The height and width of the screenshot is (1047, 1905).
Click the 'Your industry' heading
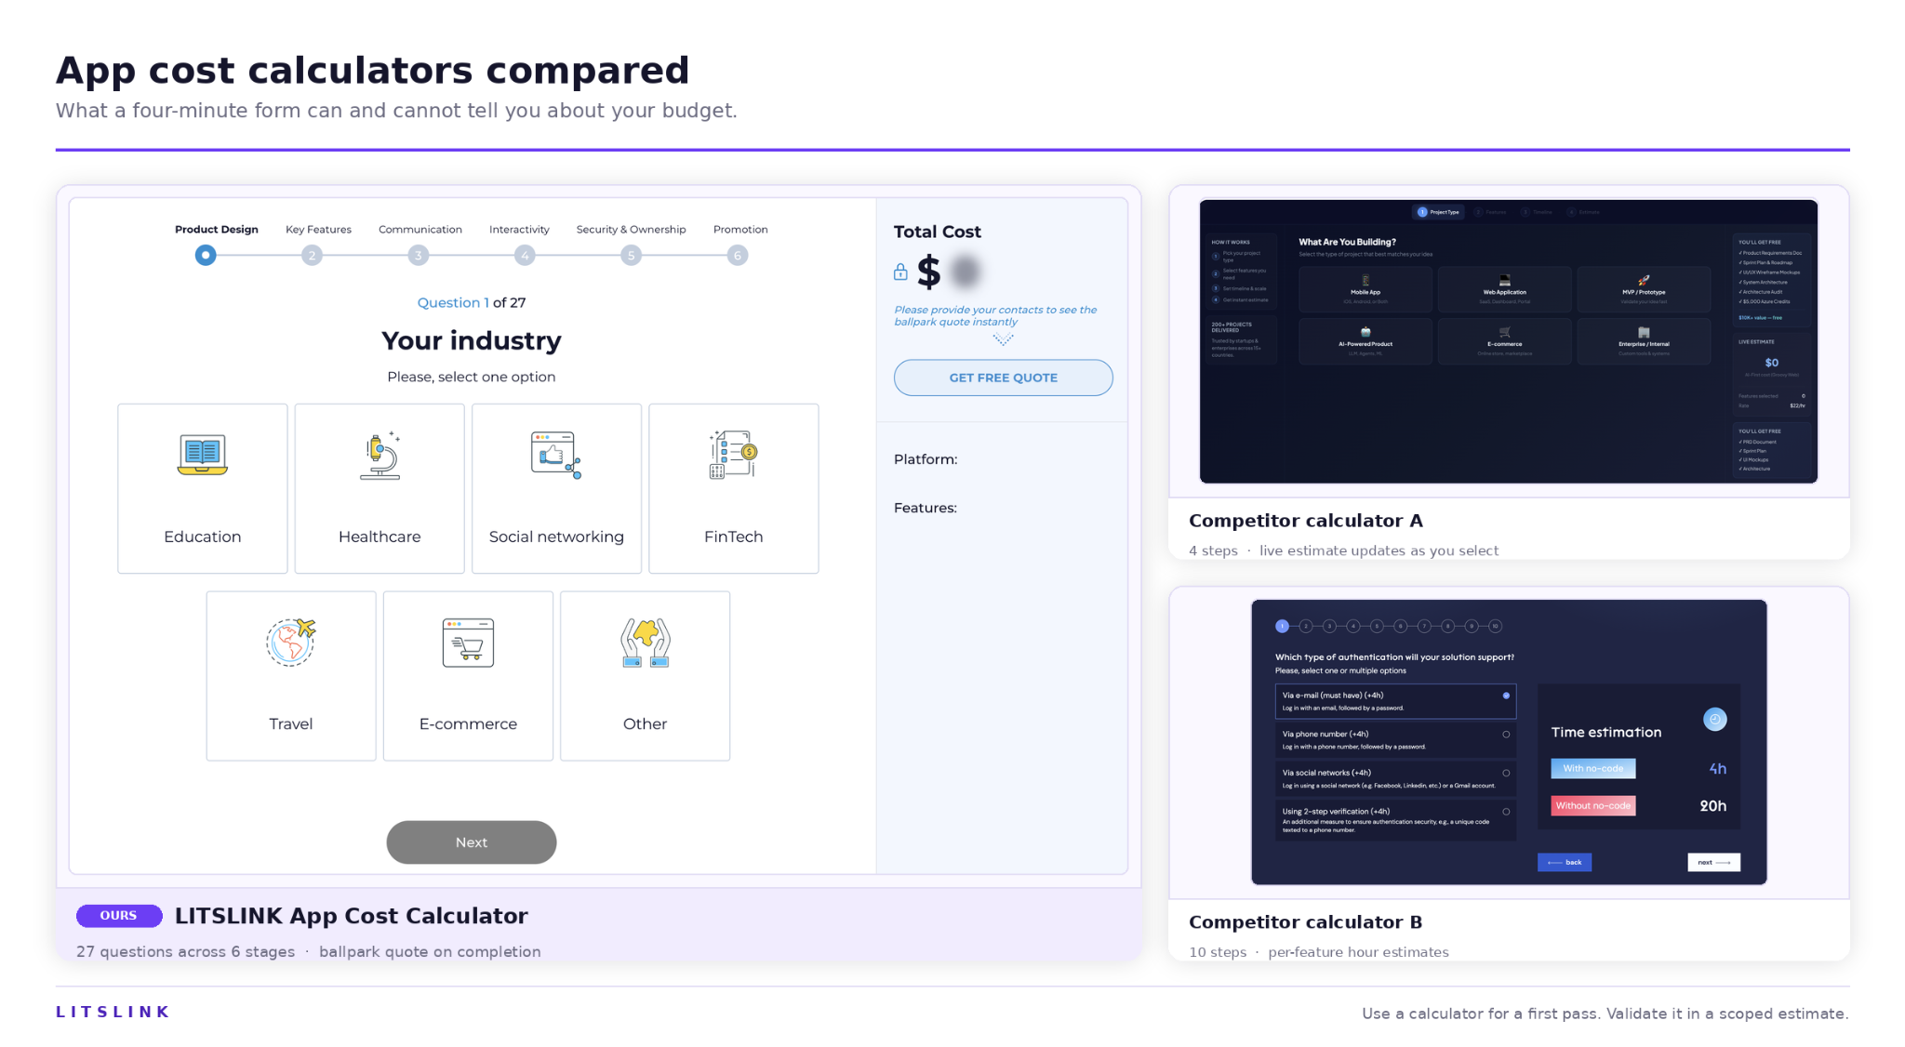(472, 340)
